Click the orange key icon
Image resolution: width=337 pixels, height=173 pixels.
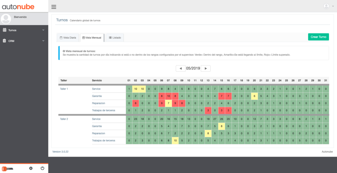(8, 169)
